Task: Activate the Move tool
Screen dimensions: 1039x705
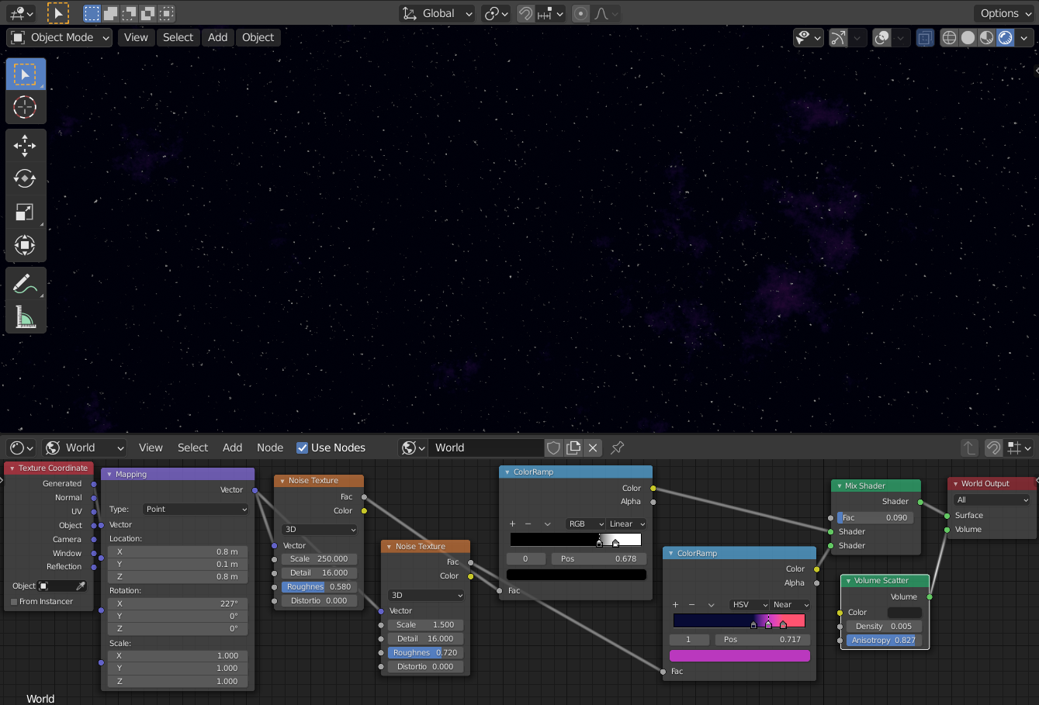Action: [25, 145]
